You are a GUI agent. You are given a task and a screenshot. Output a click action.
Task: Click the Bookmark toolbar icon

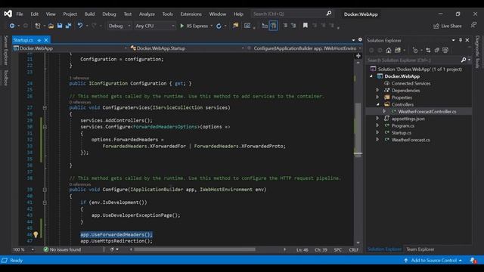pyautogui.click(x=306, y=26)
